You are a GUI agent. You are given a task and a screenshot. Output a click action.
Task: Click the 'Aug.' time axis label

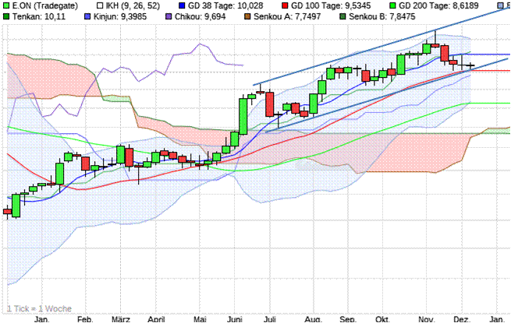pos(314,319)
